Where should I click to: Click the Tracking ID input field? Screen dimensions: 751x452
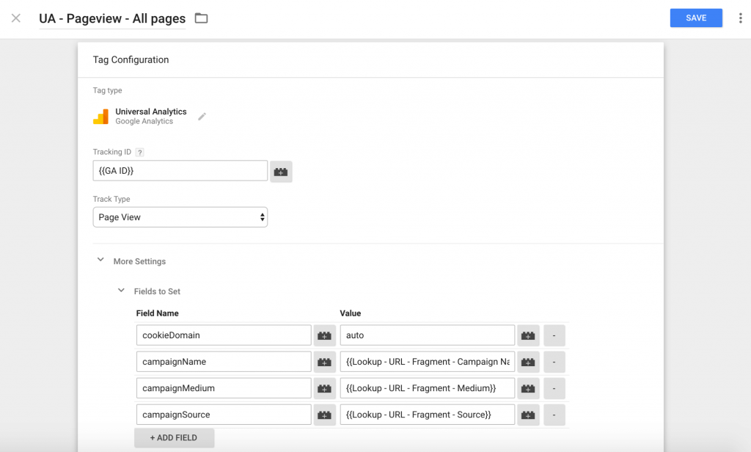[180, 170]
